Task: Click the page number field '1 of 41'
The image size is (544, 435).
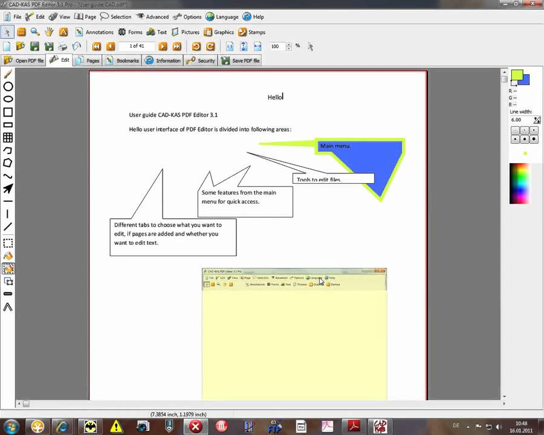Action: click(137, 46)
